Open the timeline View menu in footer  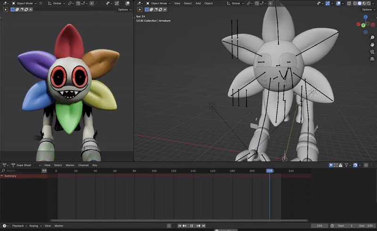point(48,226)
